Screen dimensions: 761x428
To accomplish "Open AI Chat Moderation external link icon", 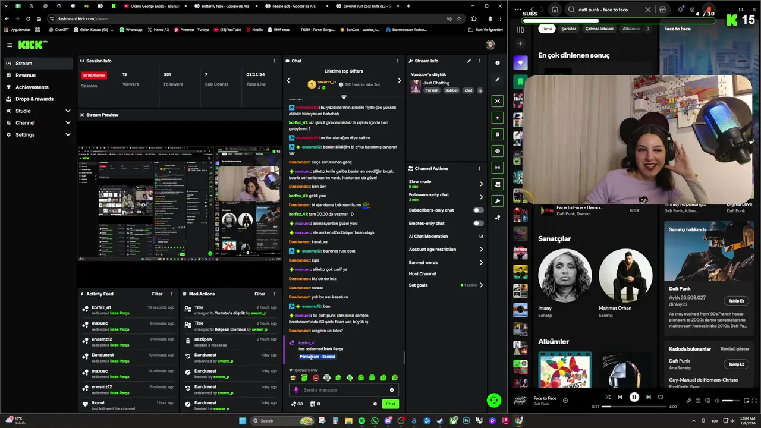I will click(481, 236).
